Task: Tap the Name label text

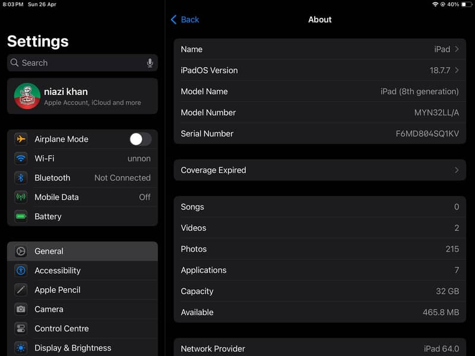Action: 192,49
